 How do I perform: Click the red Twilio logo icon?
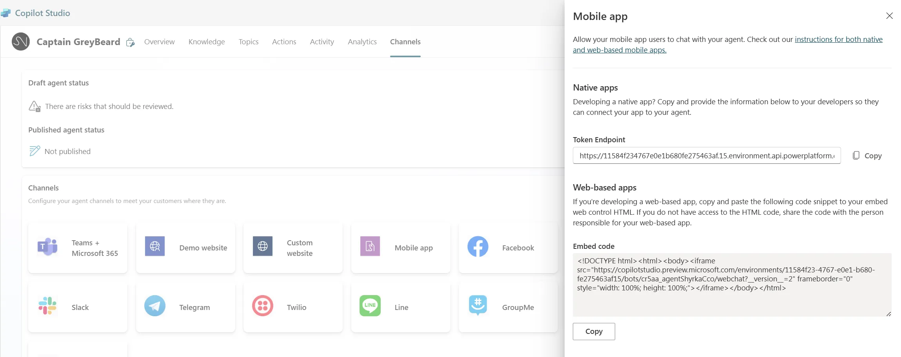263,306
